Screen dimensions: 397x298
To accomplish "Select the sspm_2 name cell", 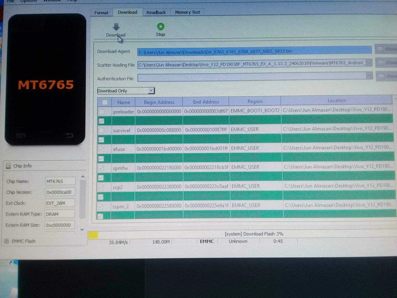I will point(122,206).
